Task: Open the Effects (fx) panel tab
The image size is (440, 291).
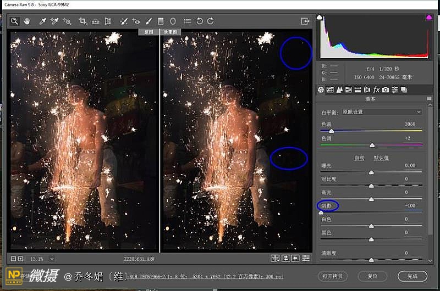Action: (376, 89)
